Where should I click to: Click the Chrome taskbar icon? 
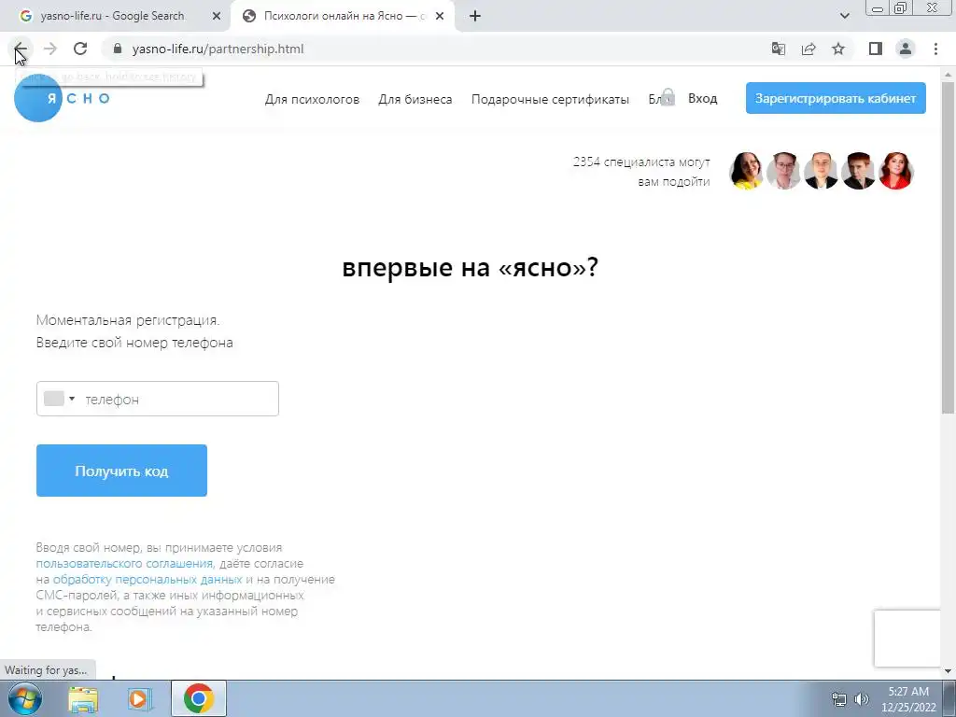point(198,698)
